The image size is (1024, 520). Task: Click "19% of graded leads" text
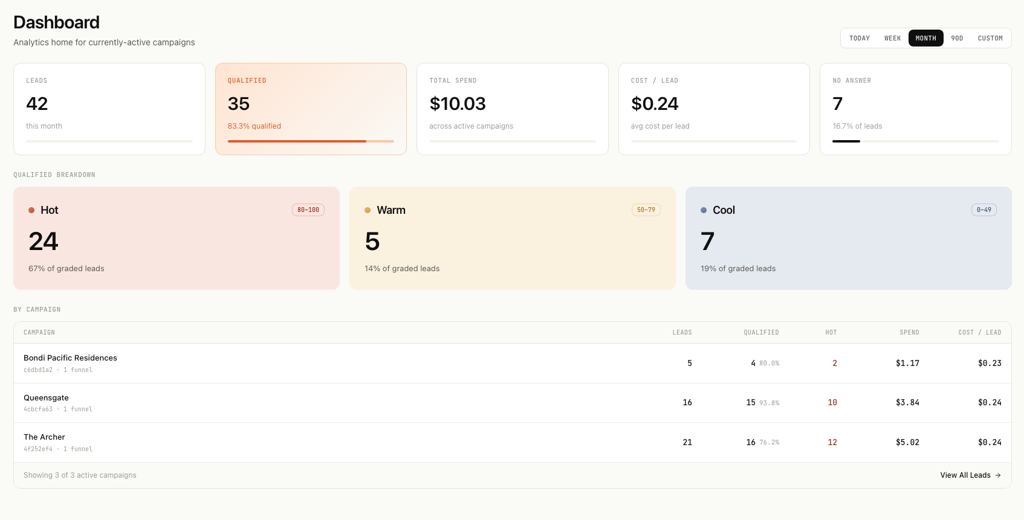pos(738,269)
